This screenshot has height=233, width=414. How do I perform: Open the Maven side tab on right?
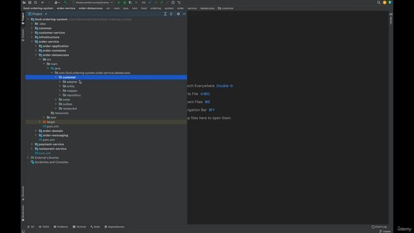click(x=391, y=19)
